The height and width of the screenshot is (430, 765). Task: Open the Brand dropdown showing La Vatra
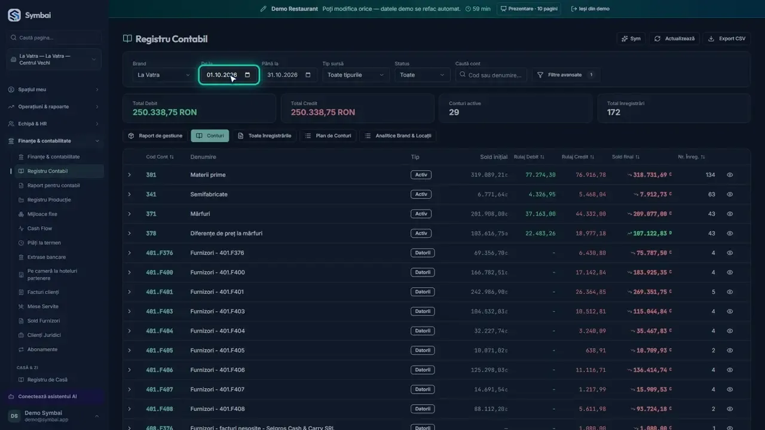pos(164,75)
